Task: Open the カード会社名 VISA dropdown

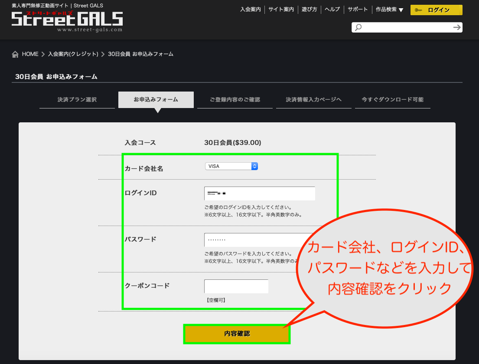Action: coord(231,166)
